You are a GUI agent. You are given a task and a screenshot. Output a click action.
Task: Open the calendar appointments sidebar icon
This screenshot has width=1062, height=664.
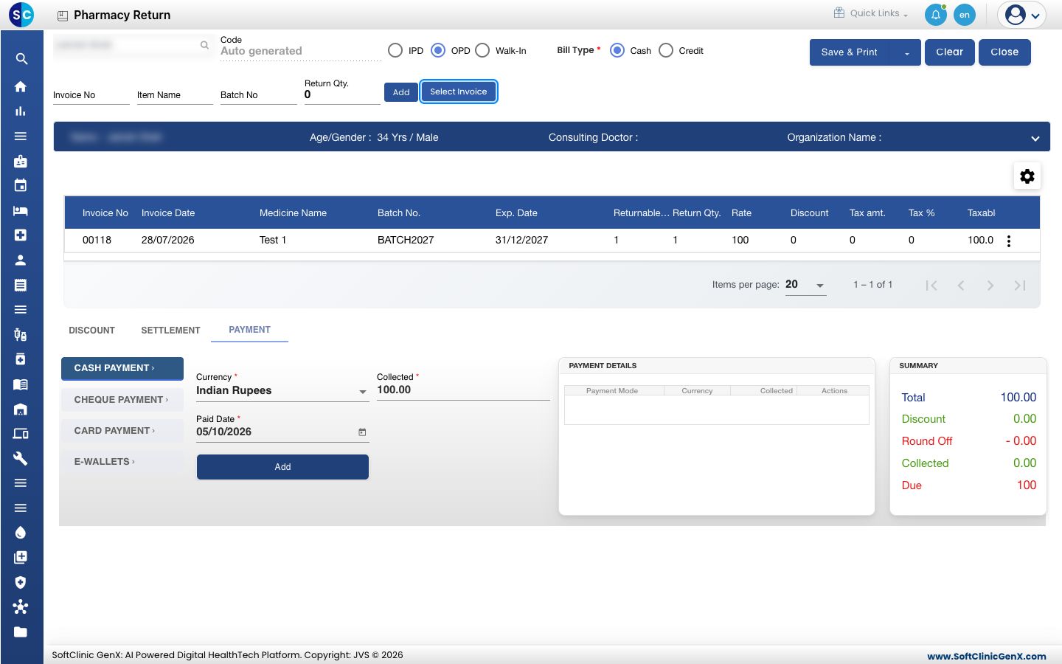[21, 185]
